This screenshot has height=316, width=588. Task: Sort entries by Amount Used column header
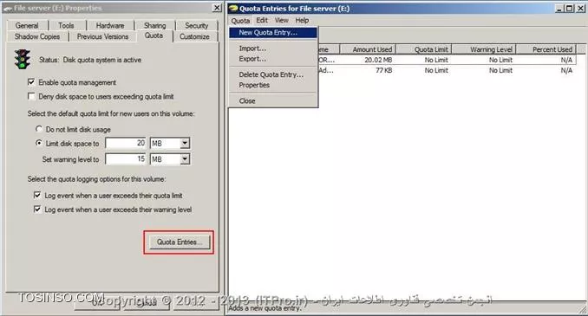coord(368,49)
